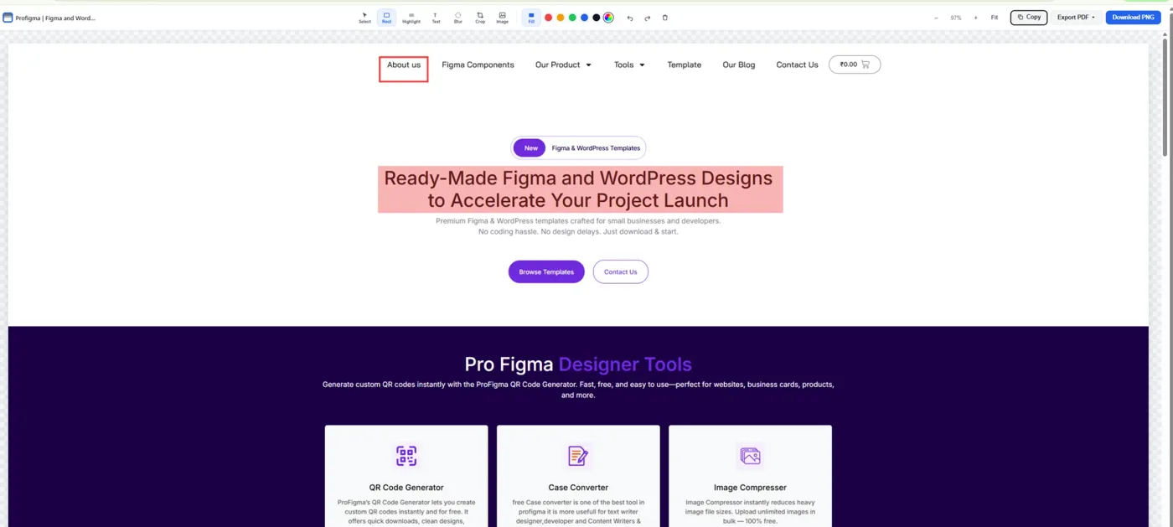
Task: Zoom in with the plus button
Action: pos(975,18)
